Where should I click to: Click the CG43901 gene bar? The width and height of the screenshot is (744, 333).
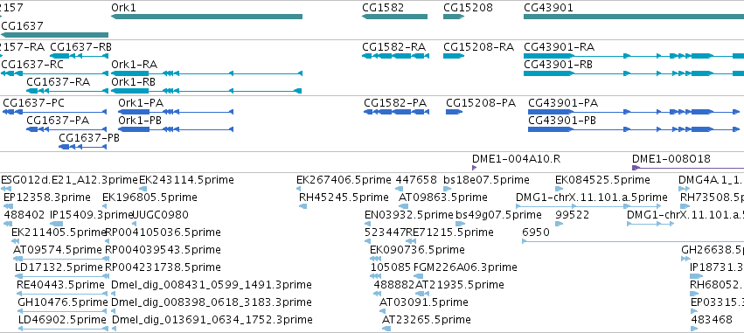[634, 17]
